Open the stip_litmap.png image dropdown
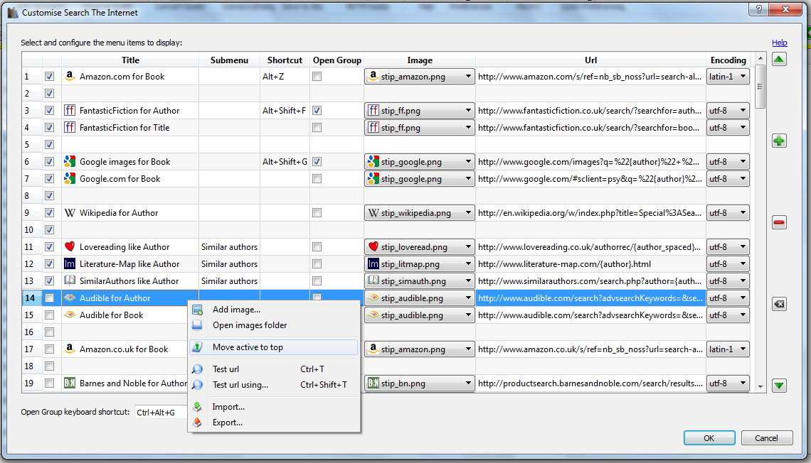Screen dimensions: 811x463 coord(420,263)
